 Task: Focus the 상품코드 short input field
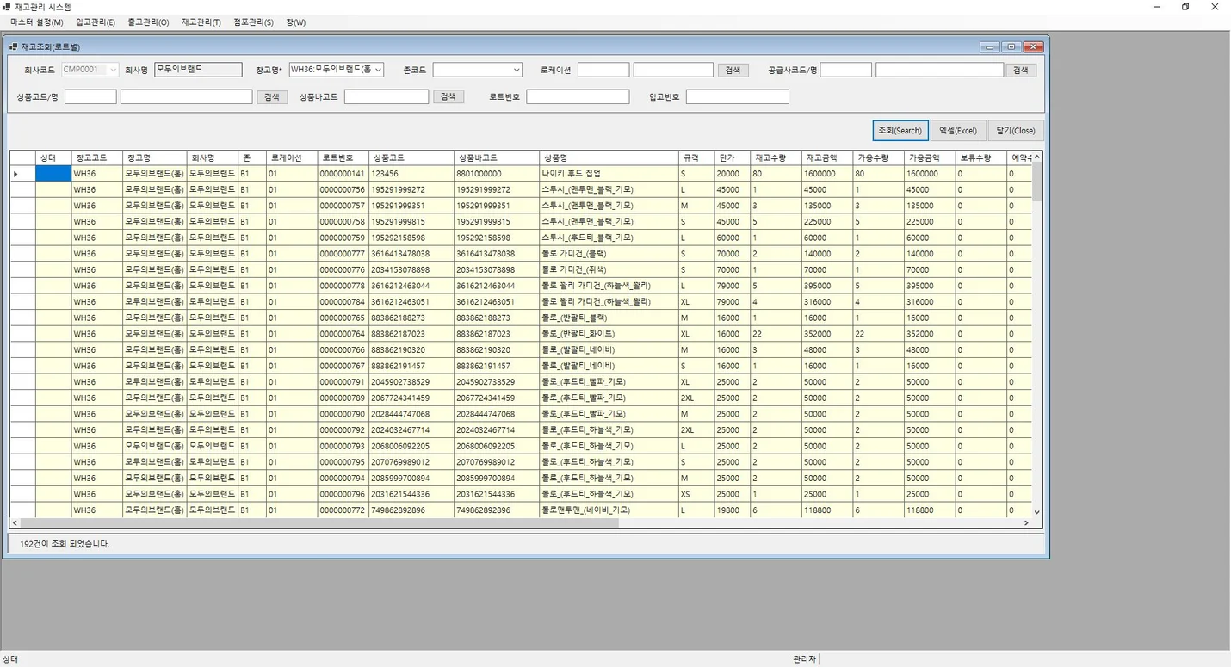(x=90, y=96)
